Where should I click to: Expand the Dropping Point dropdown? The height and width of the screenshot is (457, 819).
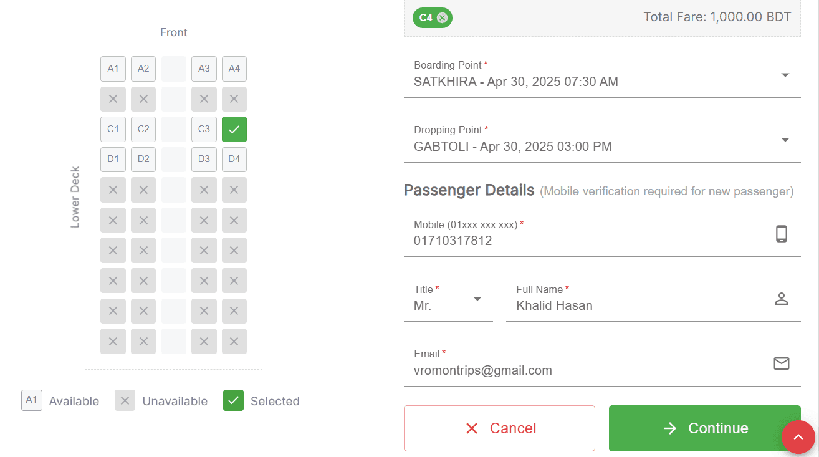(602, 139)
